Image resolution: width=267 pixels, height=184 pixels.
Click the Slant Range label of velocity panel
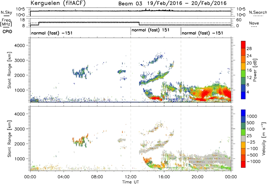tap(9, 139)
